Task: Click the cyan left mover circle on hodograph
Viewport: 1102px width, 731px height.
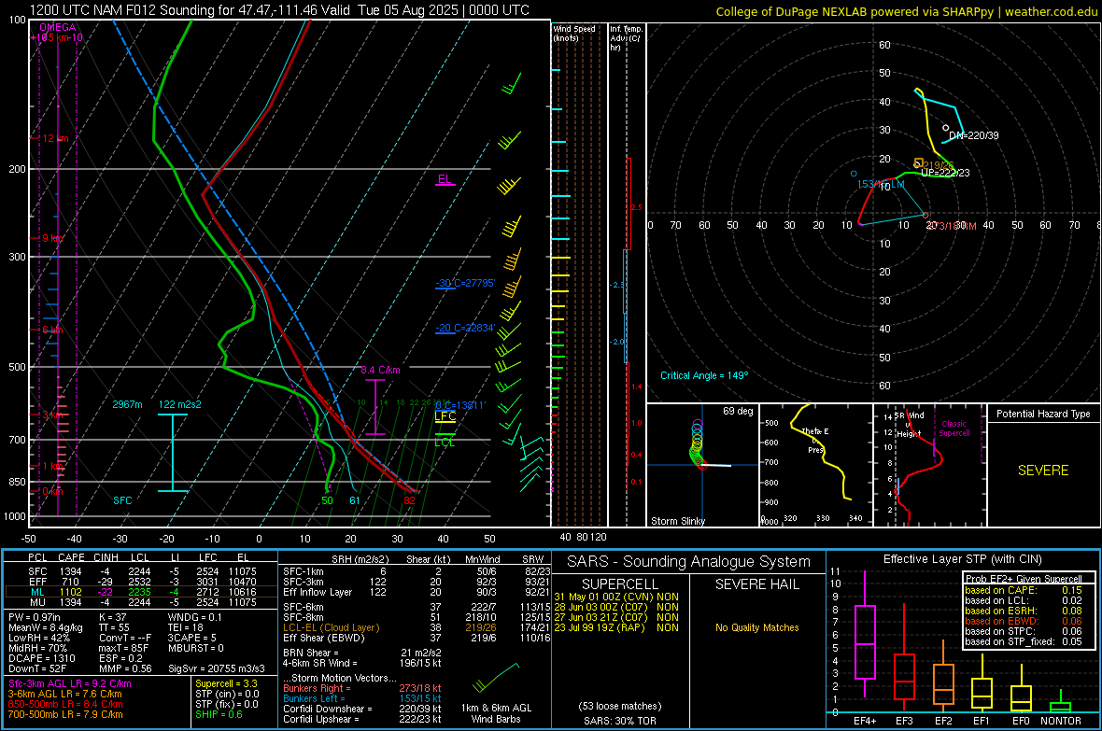Action: 854,174
